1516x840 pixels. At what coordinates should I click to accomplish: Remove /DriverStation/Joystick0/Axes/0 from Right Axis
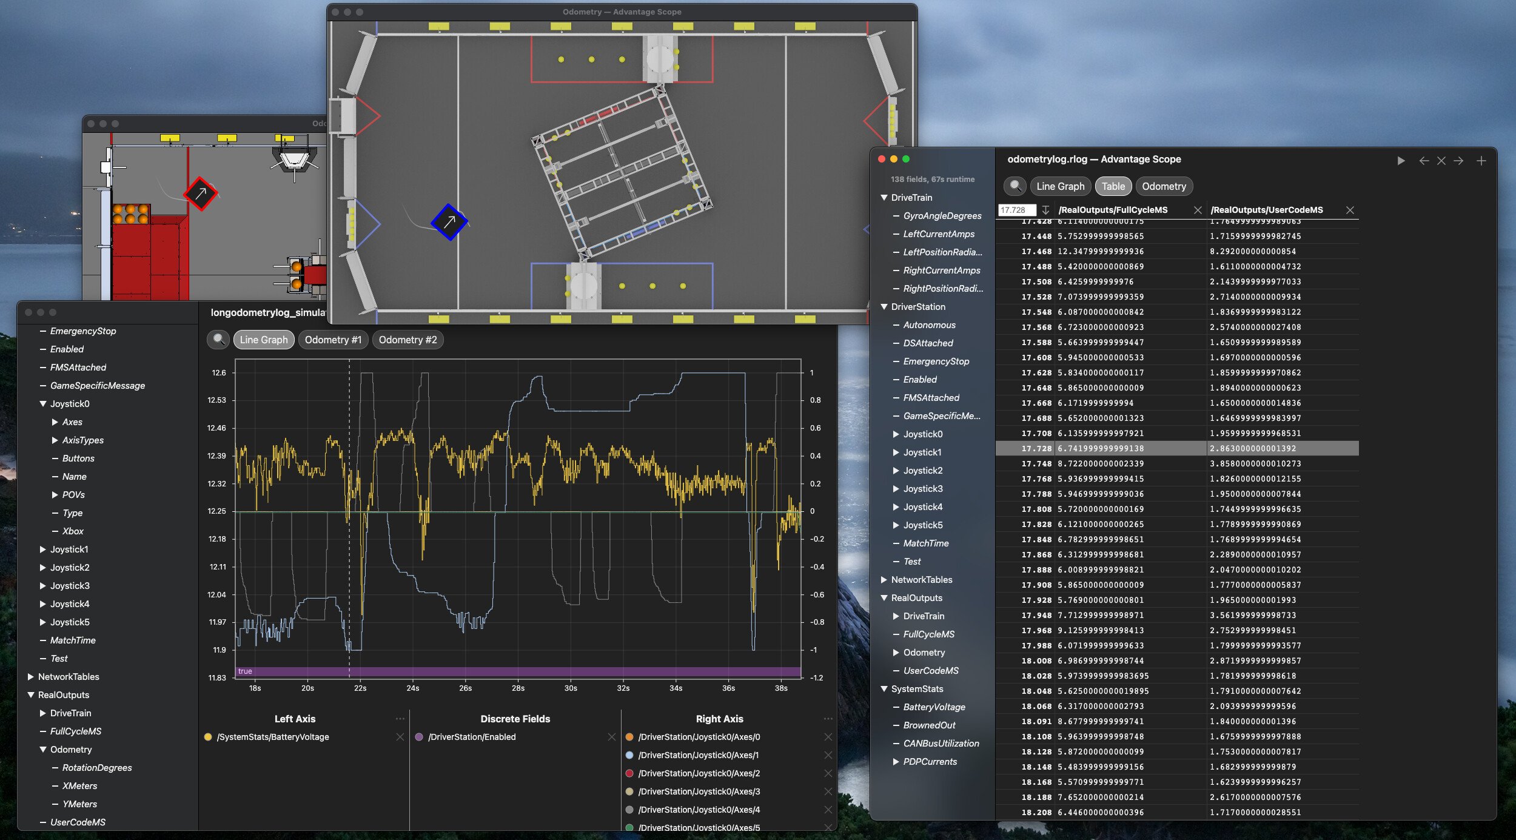pyautogui.click(x=828, y=737)
